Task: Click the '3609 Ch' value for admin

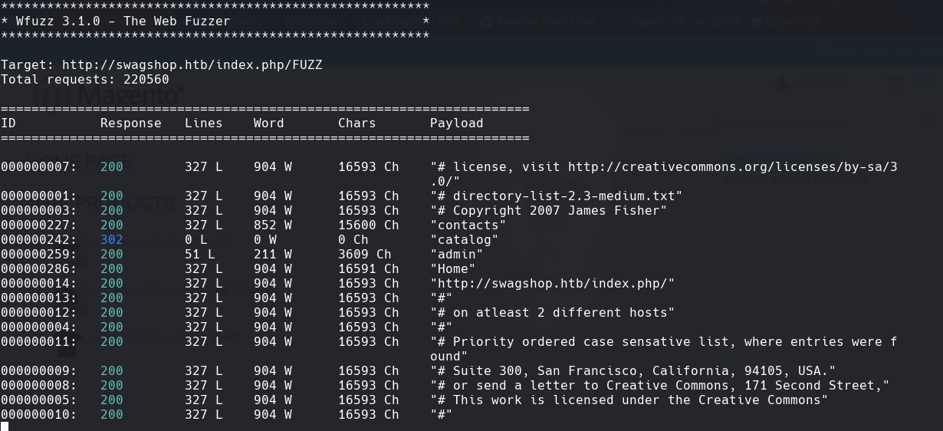Action: [365, 254]
